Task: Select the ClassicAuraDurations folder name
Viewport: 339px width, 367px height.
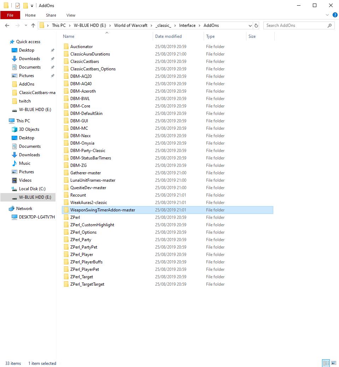Action: click(x=90, y=54)
